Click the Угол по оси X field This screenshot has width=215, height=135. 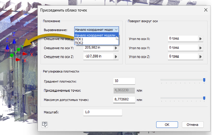coord(183,39)
